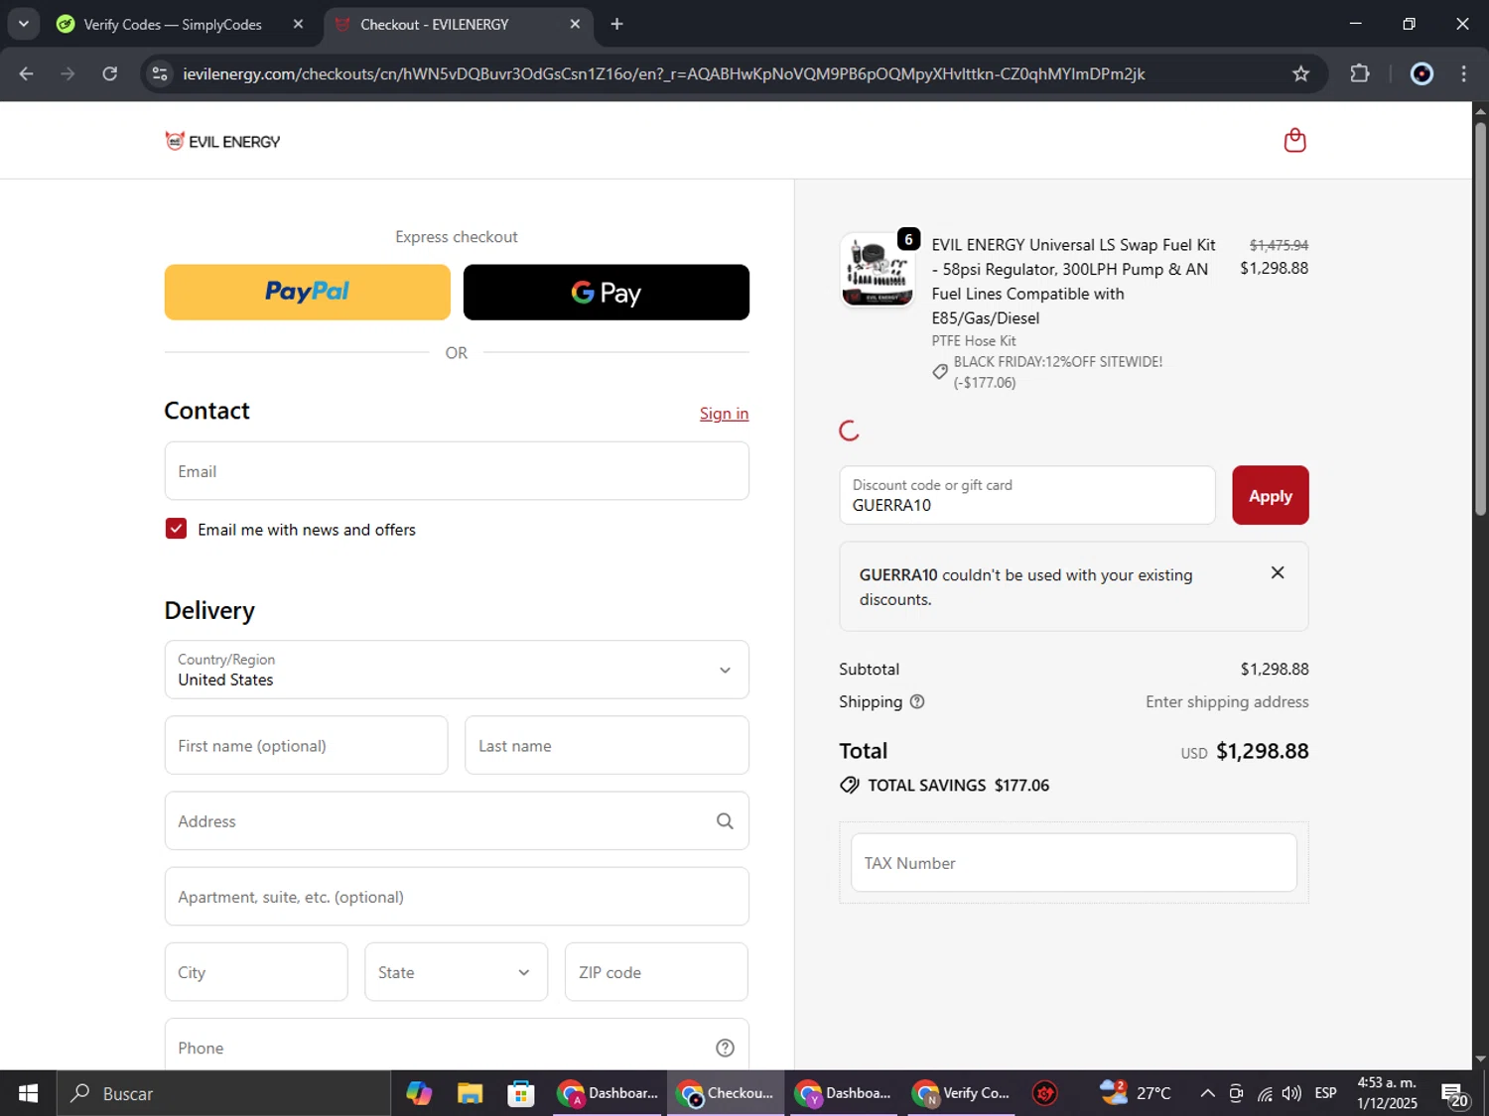The image size is (1489, 1116).
Task: Open the notification center icon
Action: click(1455, 1095)
